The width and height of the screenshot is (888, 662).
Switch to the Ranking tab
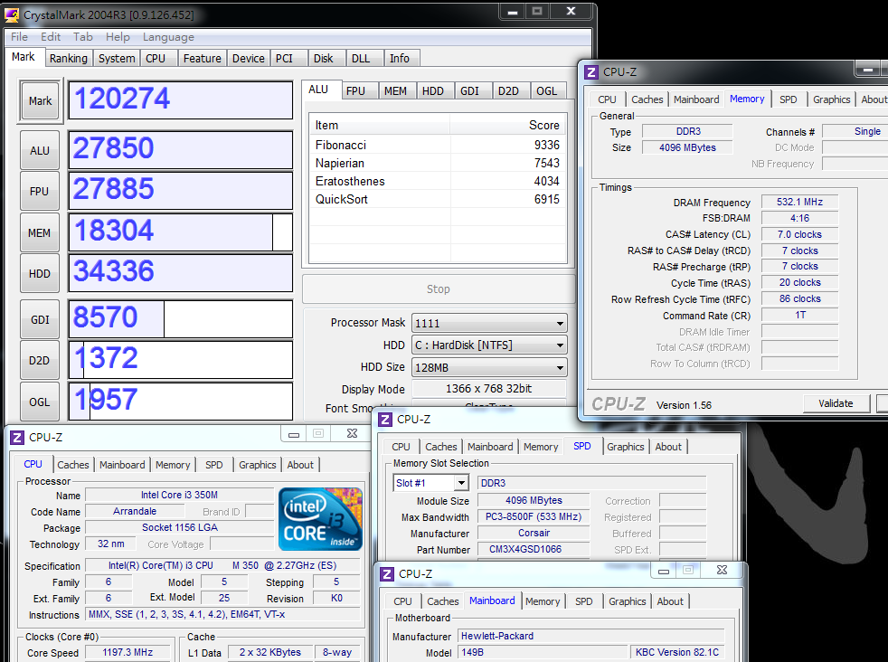[69, 58]
